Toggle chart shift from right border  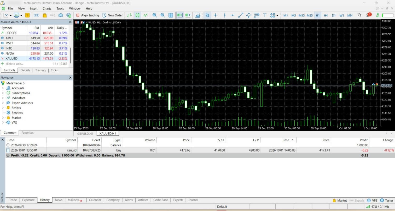[188, 15]
